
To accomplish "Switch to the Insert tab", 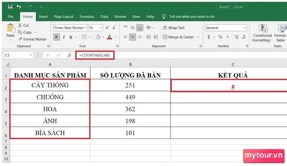I will 43,17.
